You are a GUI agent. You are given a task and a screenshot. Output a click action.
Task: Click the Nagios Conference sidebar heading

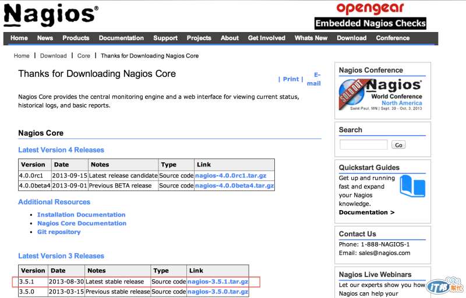371,70
